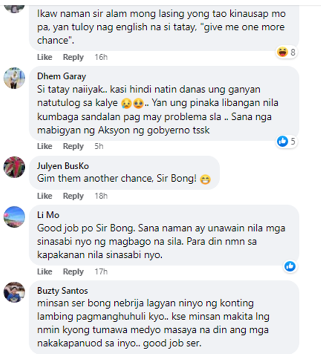Viewport: 321px width, 354px height.
Task: Reply to Julyen BusKo's comment
Action: [x=73, y=196]
